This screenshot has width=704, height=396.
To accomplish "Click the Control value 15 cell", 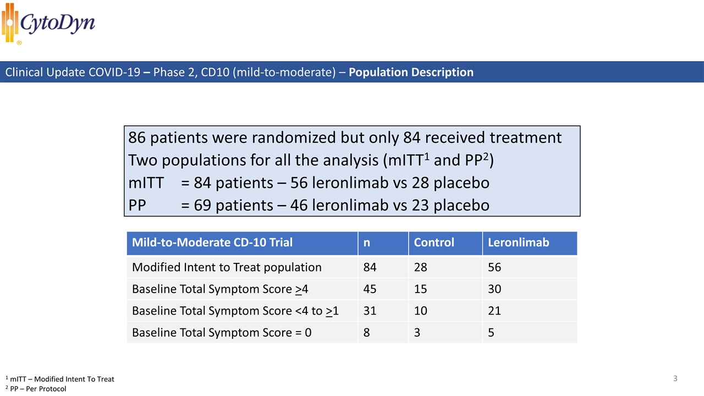I will [x=420, y=289].
